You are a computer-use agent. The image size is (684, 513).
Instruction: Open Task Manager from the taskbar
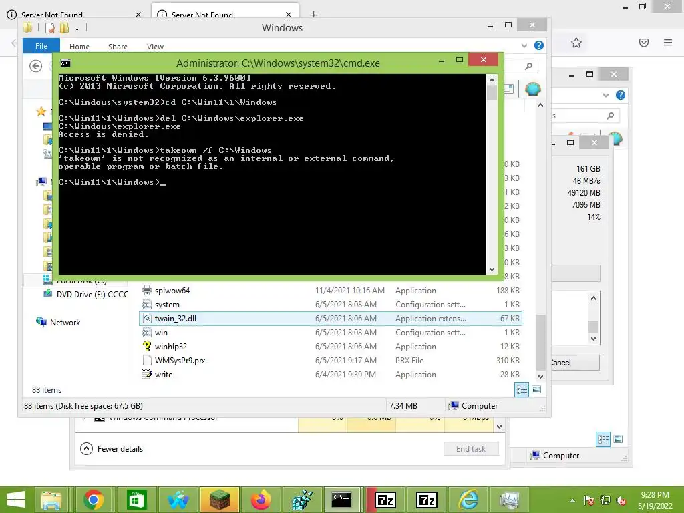509,500
